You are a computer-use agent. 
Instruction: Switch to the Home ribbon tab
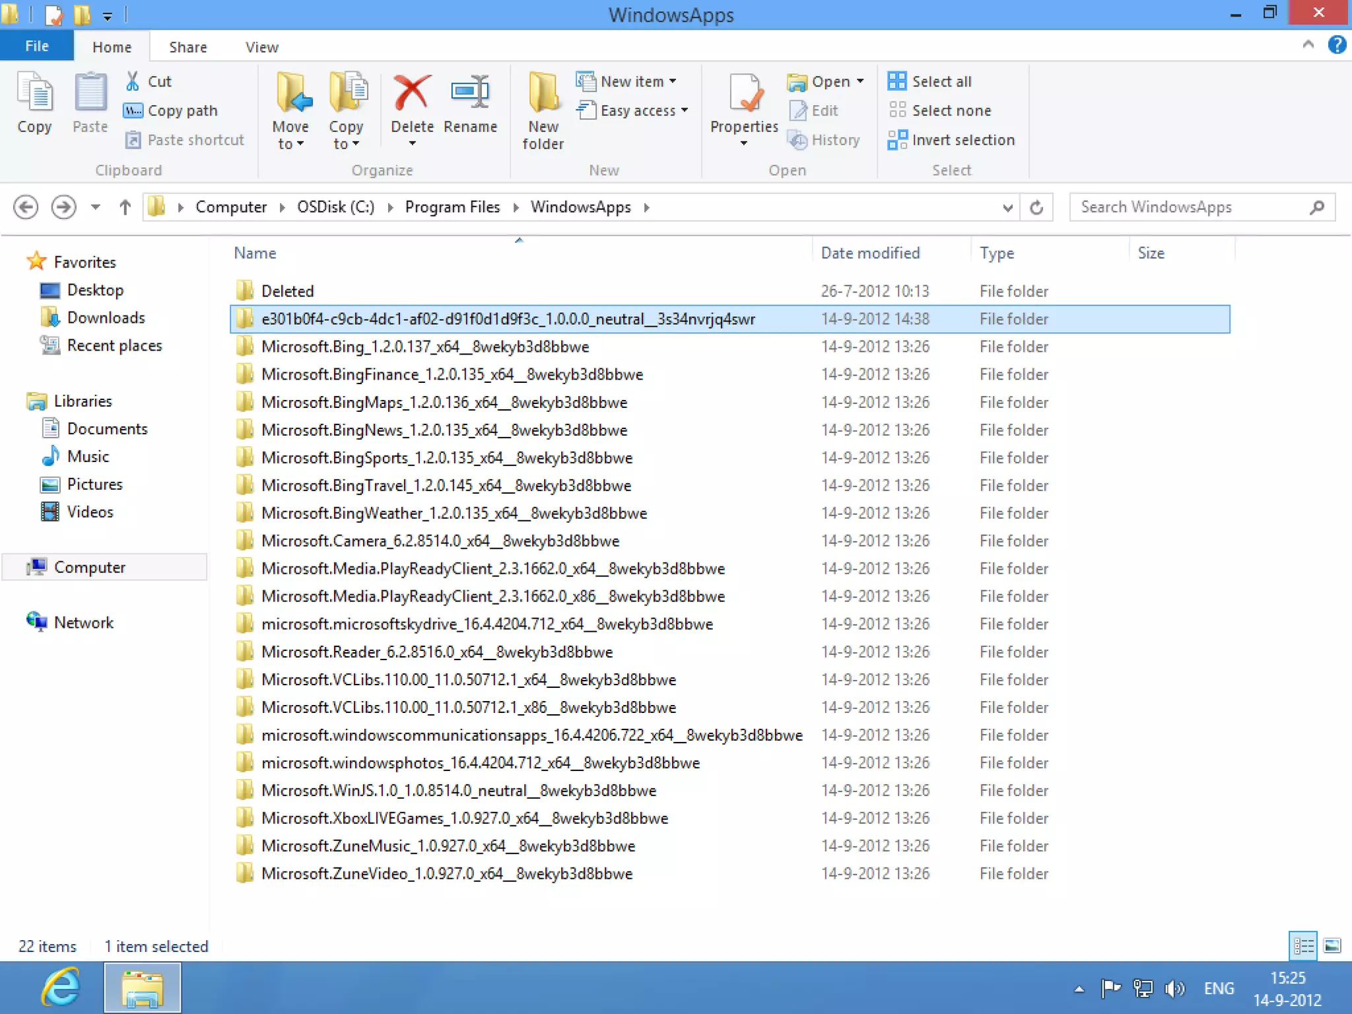coord(112,47)
